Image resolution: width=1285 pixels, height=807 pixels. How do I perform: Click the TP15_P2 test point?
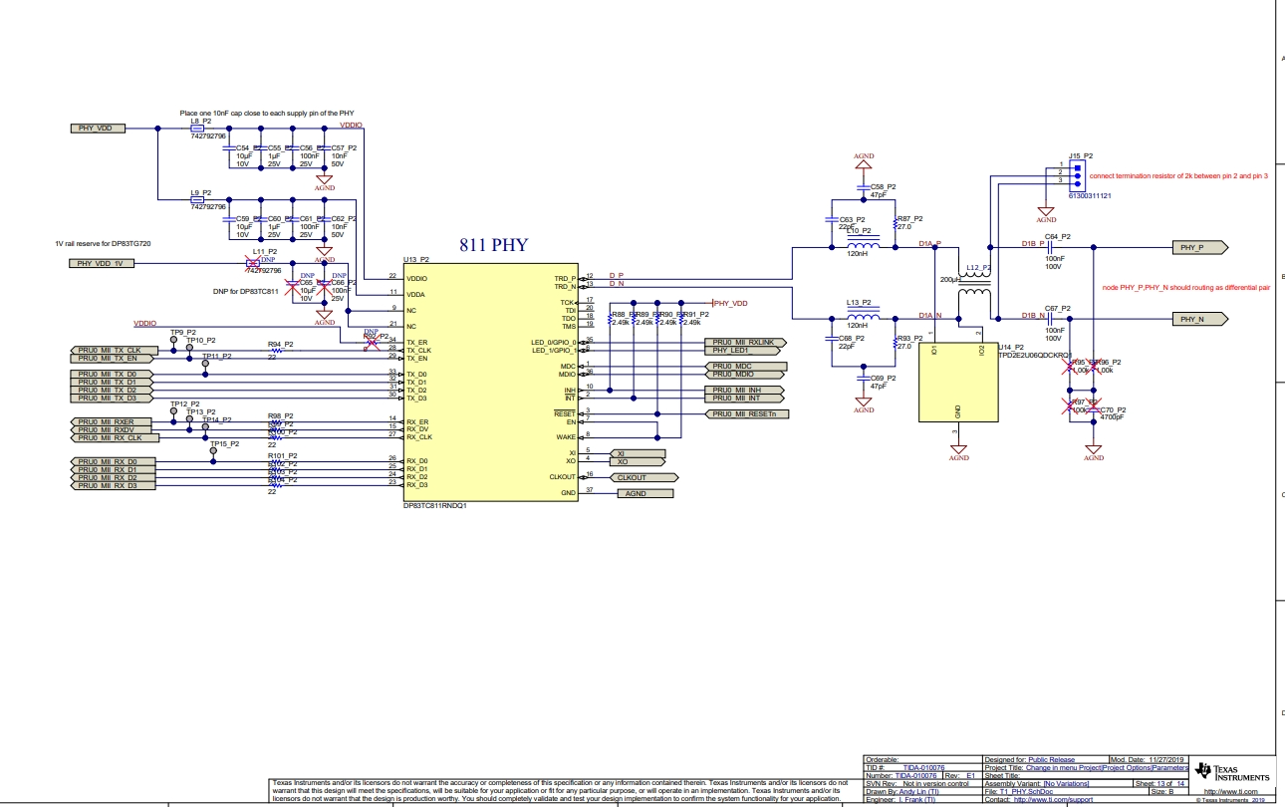(213, 451)
